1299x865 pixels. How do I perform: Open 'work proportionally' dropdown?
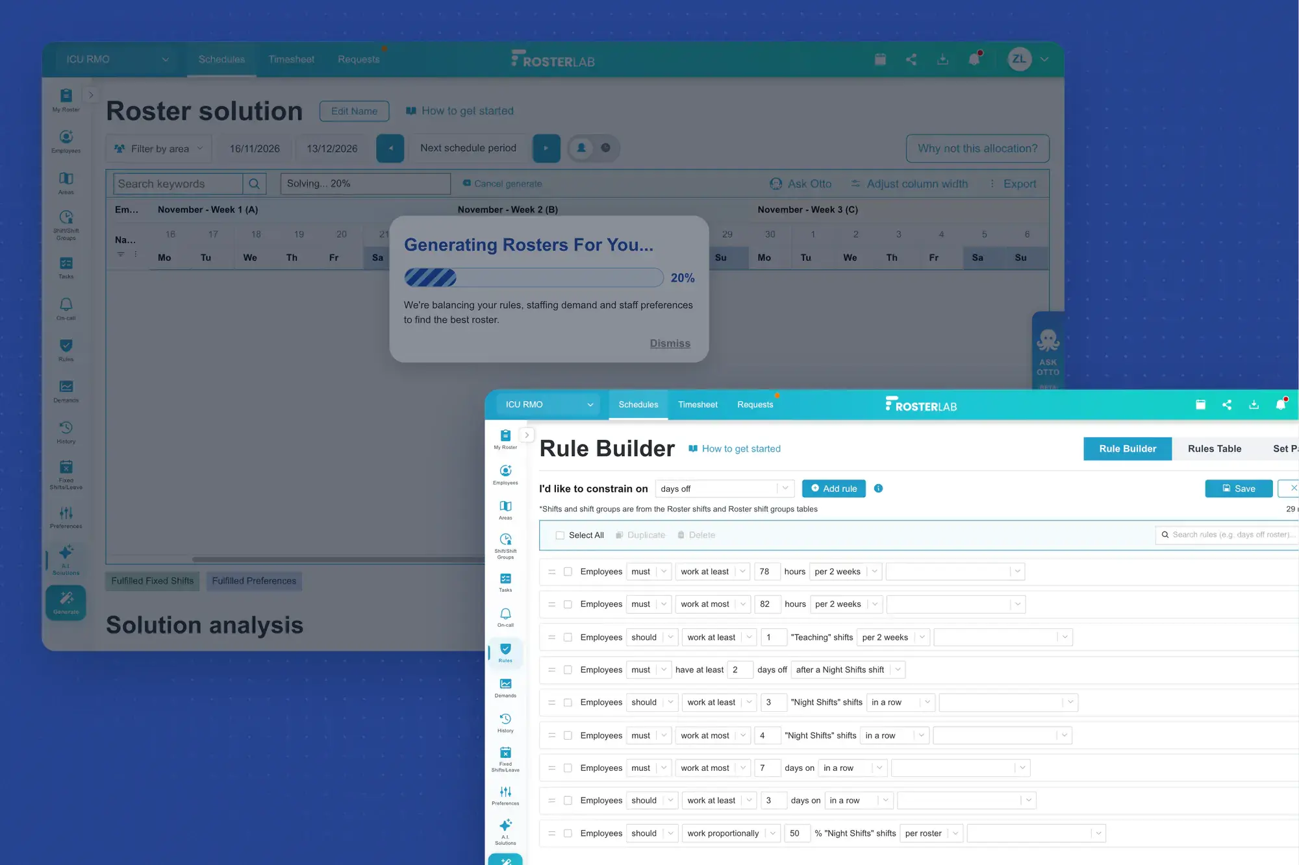point(731,833)
